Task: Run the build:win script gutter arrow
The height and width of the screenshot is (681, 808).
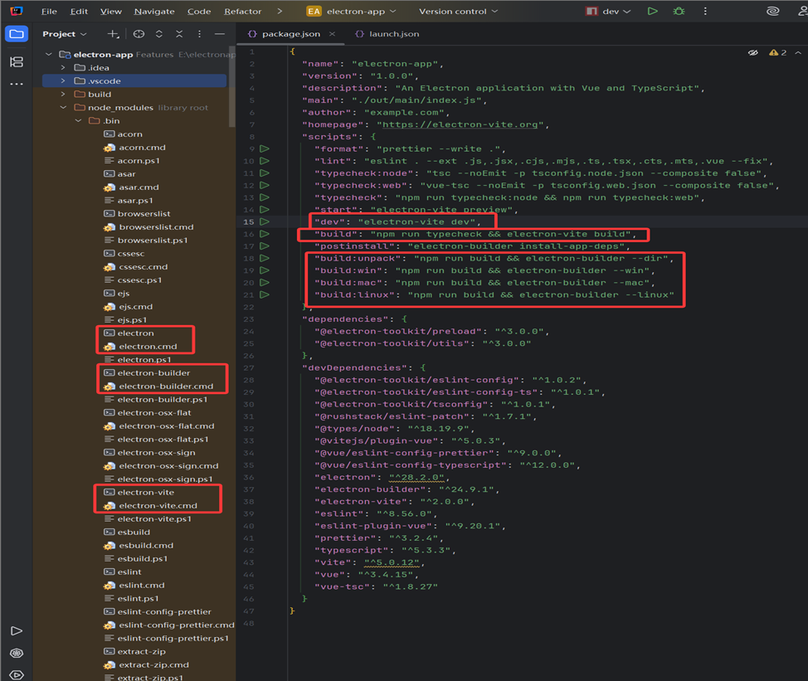Action: point(265,270)
